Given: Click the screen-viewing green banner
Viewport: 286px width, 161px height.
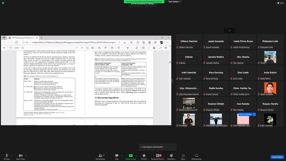Looking at the screenshot, I should click(x=144, y=2).
